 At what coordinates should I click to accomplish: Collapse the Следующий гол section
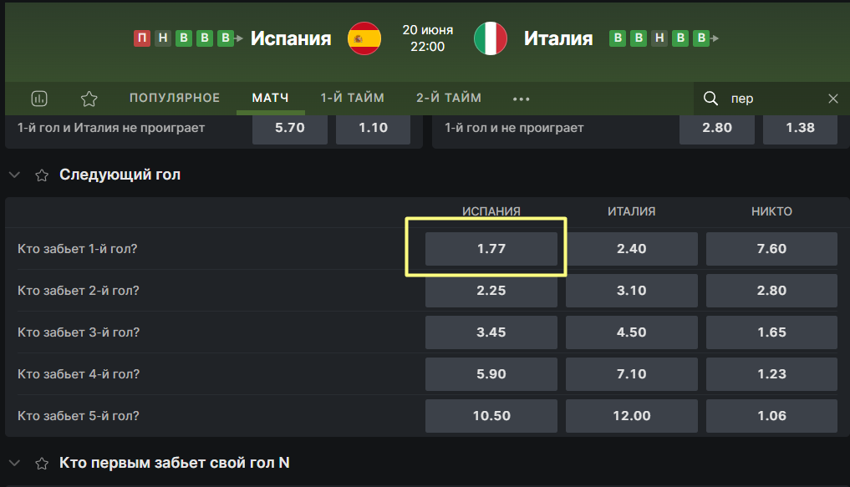15,175
